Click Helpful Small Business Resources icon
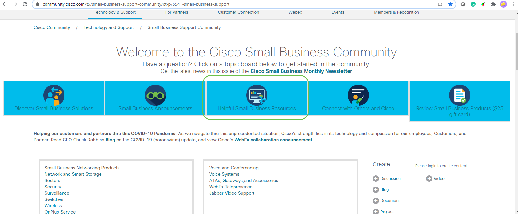Image resolution: width=518 pixels, height=214 pixels. (257, 95)
